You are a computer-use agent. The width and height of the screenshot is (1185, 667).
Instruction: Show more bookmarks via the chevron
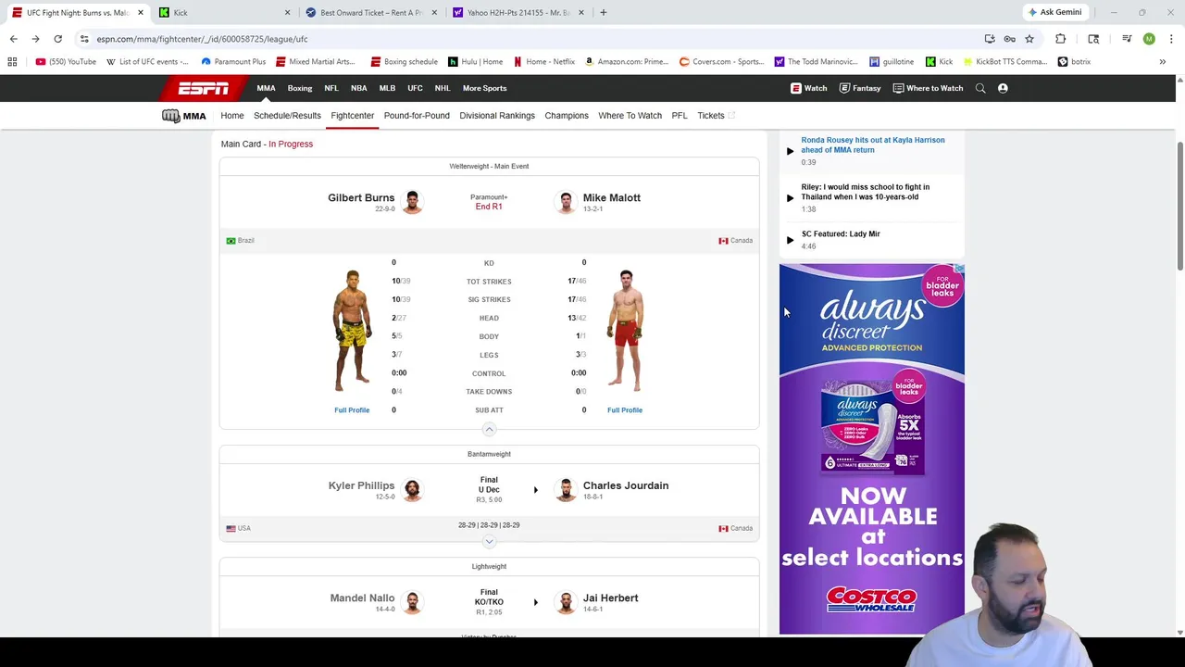1162,62
